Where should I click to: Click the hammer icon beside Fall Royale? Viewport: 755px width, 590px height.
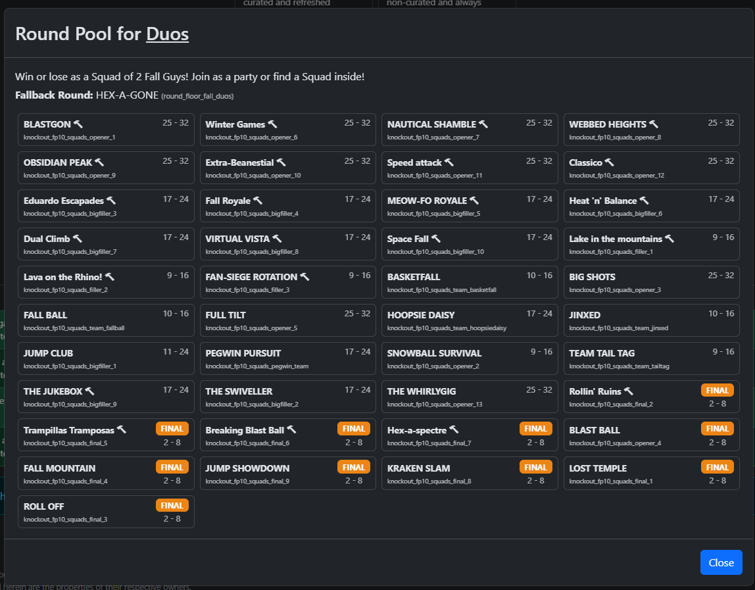258,201
